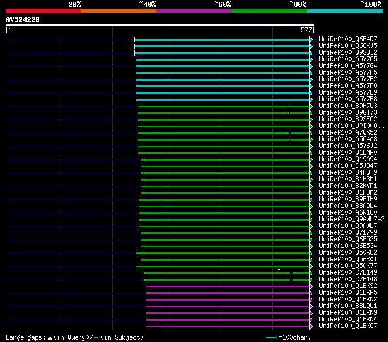This screenshot has height=342, width=388.
Task: Select the UniRef100_C5J947 label
Action: click(348, 166)
